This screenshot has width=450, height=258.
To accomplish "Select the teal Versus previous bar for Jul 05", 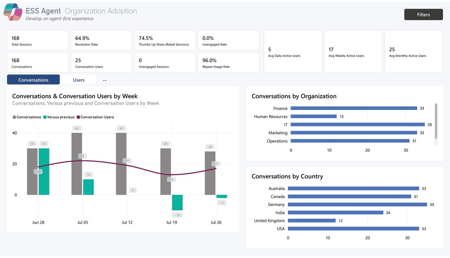I will coord(88,187).
